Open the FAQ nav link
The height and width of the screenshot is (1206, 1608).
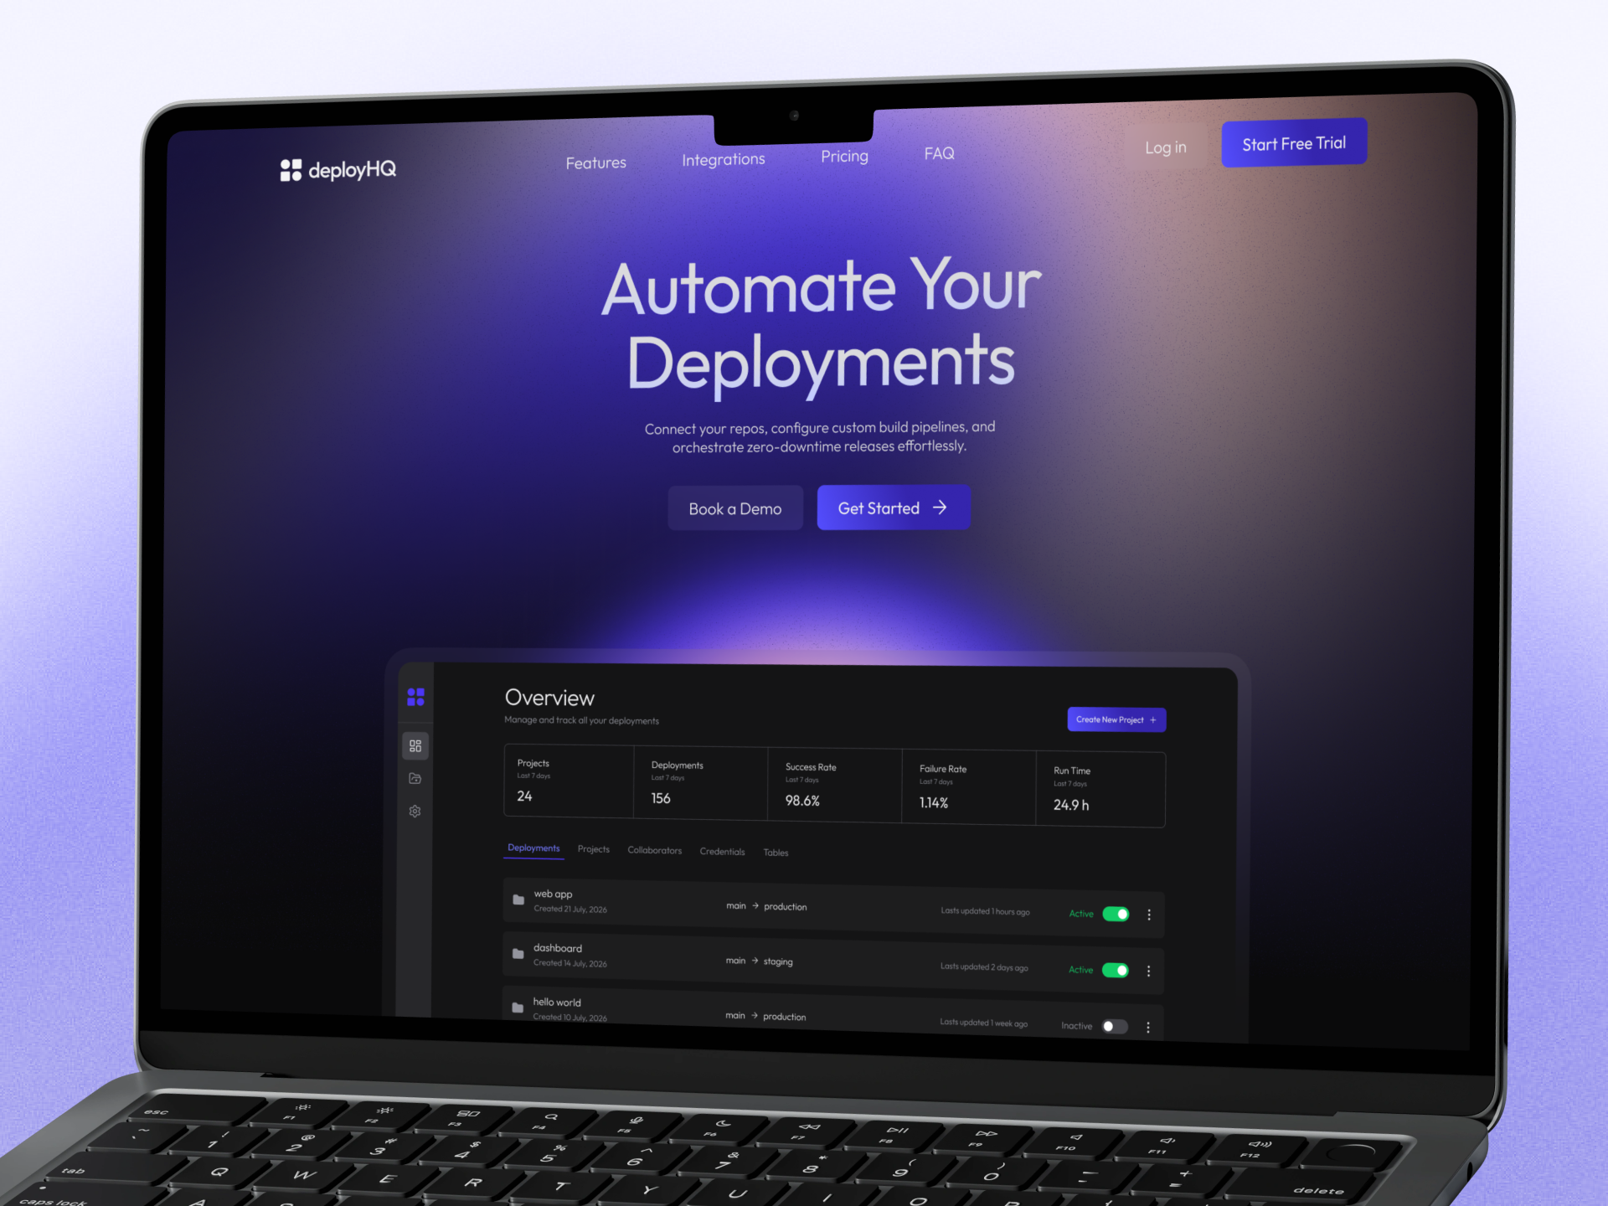(x=939, y=153)
